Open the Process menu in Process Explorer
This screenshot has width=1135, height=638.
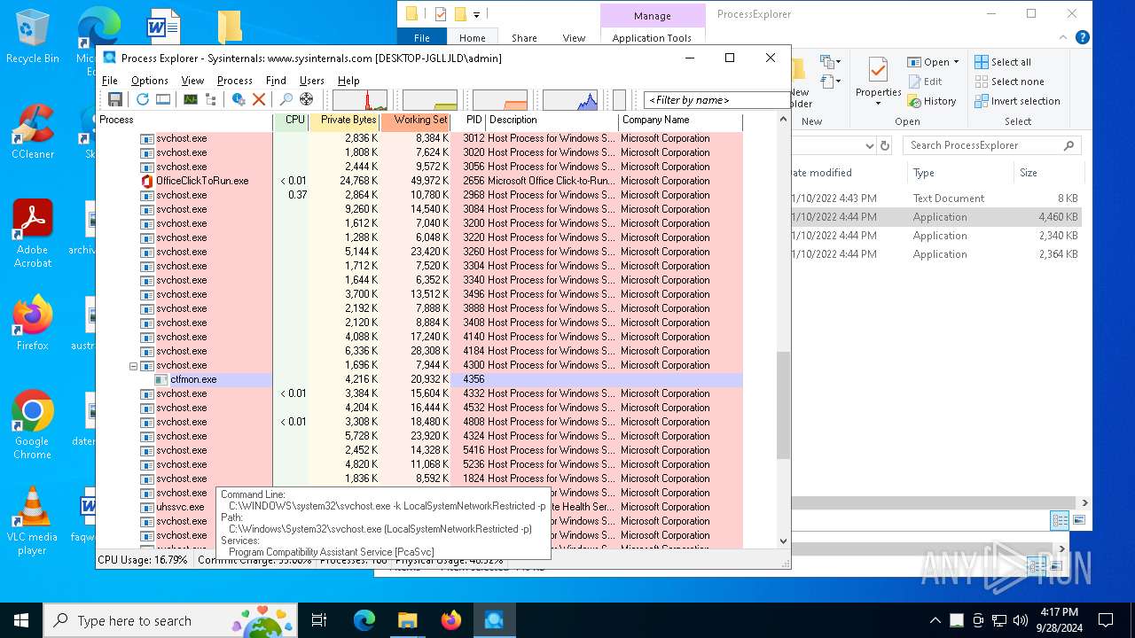[235, 80]
